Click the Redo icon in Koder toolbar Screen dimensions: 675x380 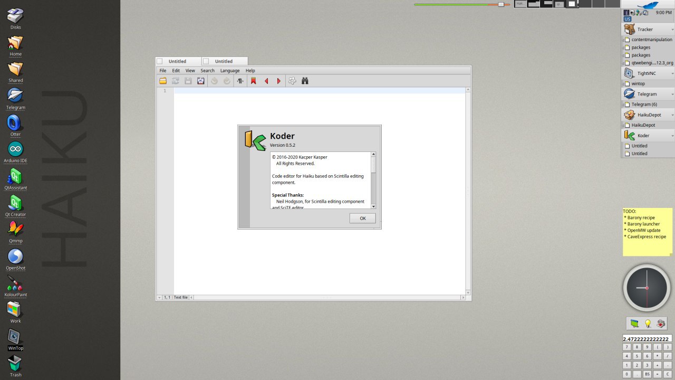tap(227, 81)
